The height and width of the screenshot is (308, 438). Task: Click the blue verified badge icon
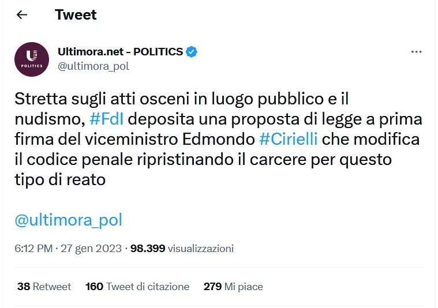192,52
